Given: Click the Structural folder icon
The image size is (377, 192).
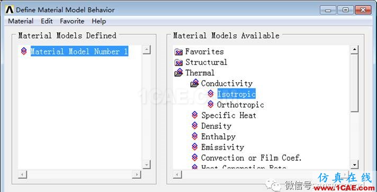Looking at the screenshot, I should [x=178, y=63].
